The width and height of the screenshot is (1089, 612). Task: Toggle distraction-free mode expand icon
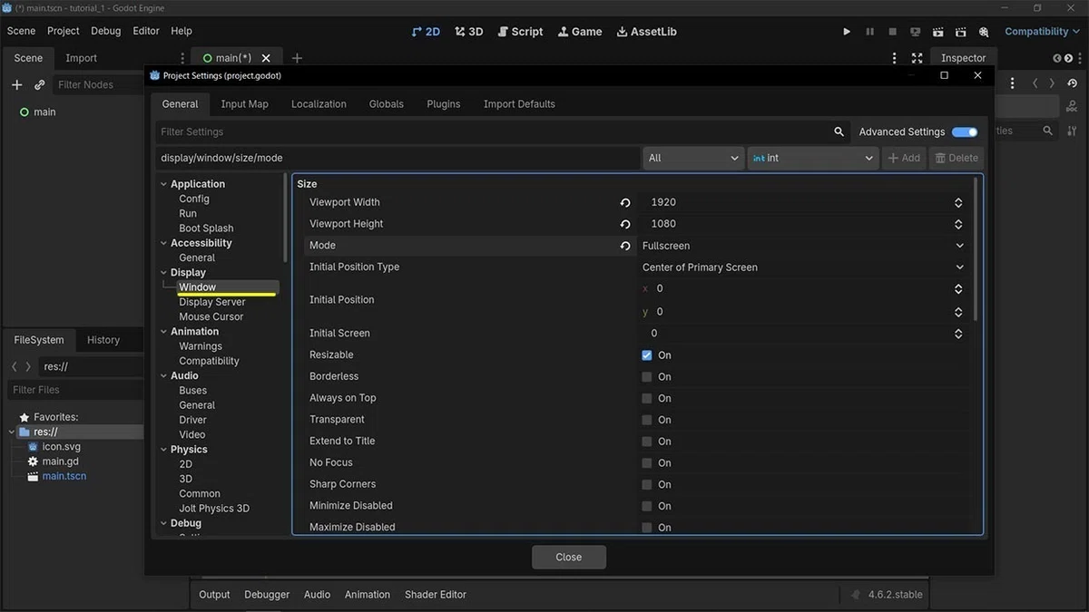point(917,58)
